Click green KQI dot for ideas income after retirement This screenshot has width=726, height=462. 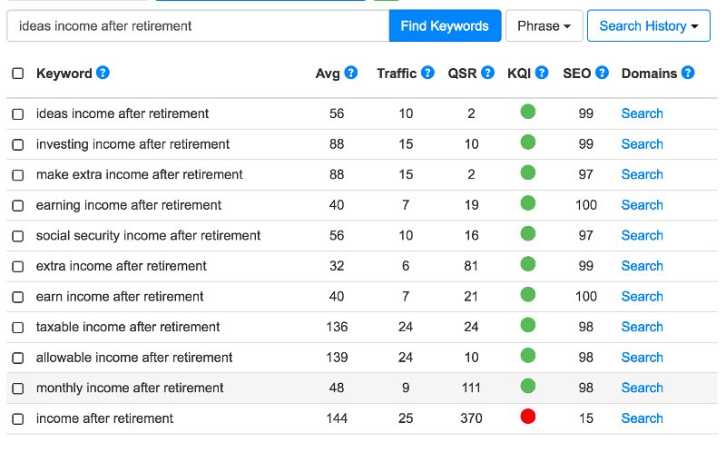(x=528, y=112)
